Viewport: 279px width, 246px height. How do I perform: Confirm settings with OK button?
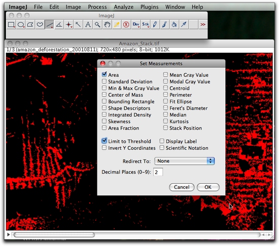coord(208,187)
